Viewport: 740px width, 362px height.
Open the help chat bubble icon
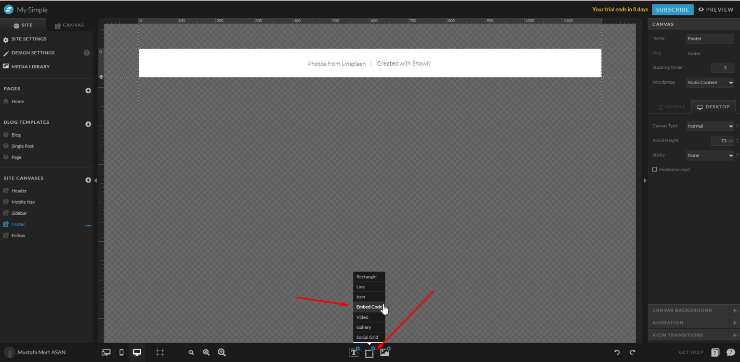(730, 352)
